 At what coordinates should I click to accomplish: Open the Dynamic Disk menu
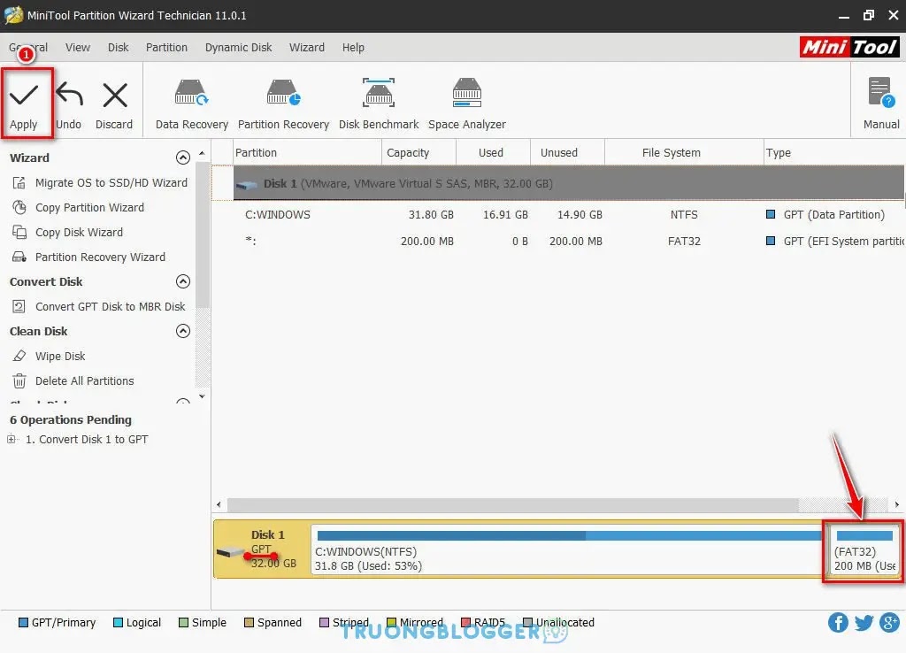[238, 48]
